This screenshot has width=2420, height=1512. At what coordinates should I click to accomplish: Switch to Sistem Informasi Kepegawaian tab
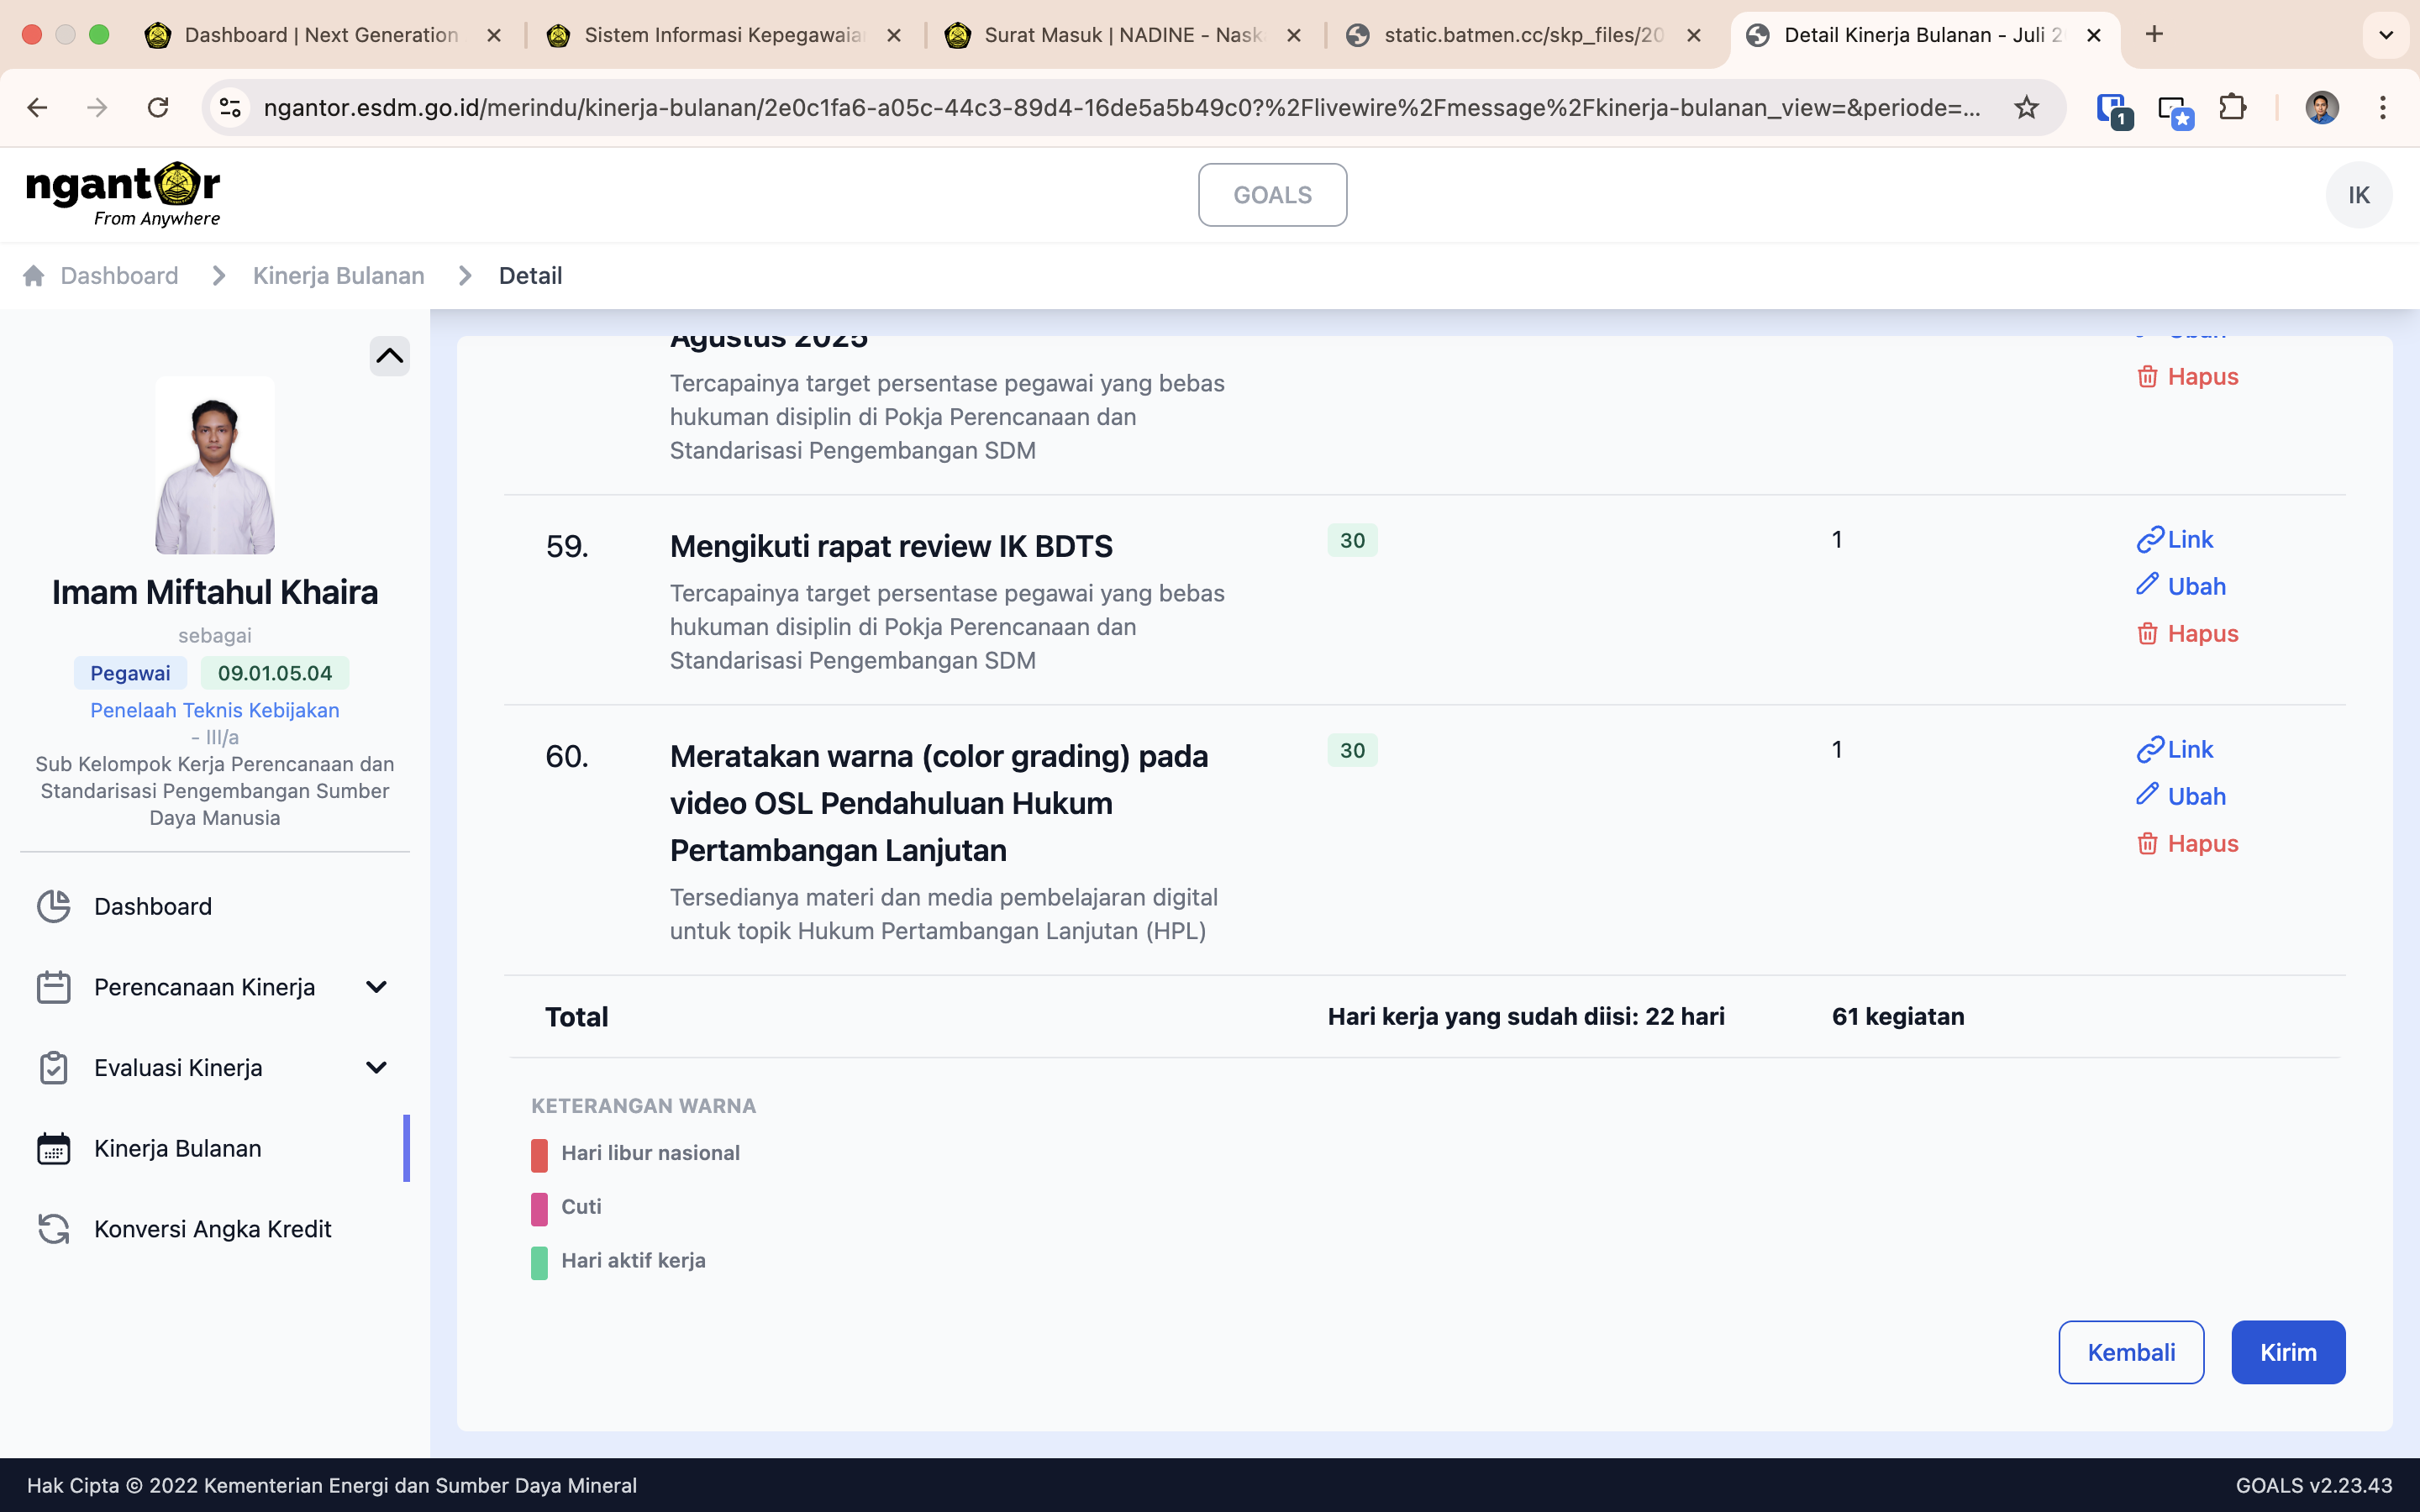click(x=722, y=35)
